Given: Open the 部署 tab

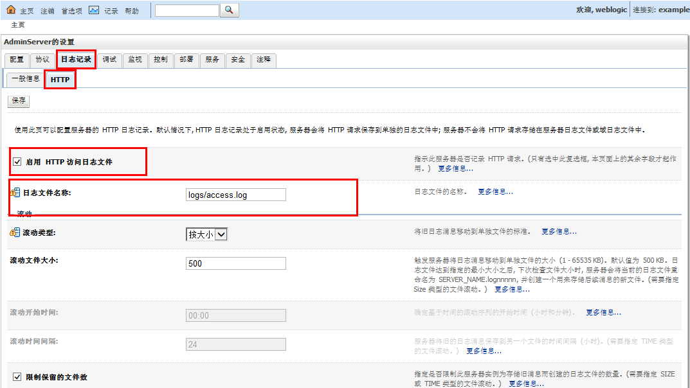Looking at the screenshot, I should click(186, 60).
